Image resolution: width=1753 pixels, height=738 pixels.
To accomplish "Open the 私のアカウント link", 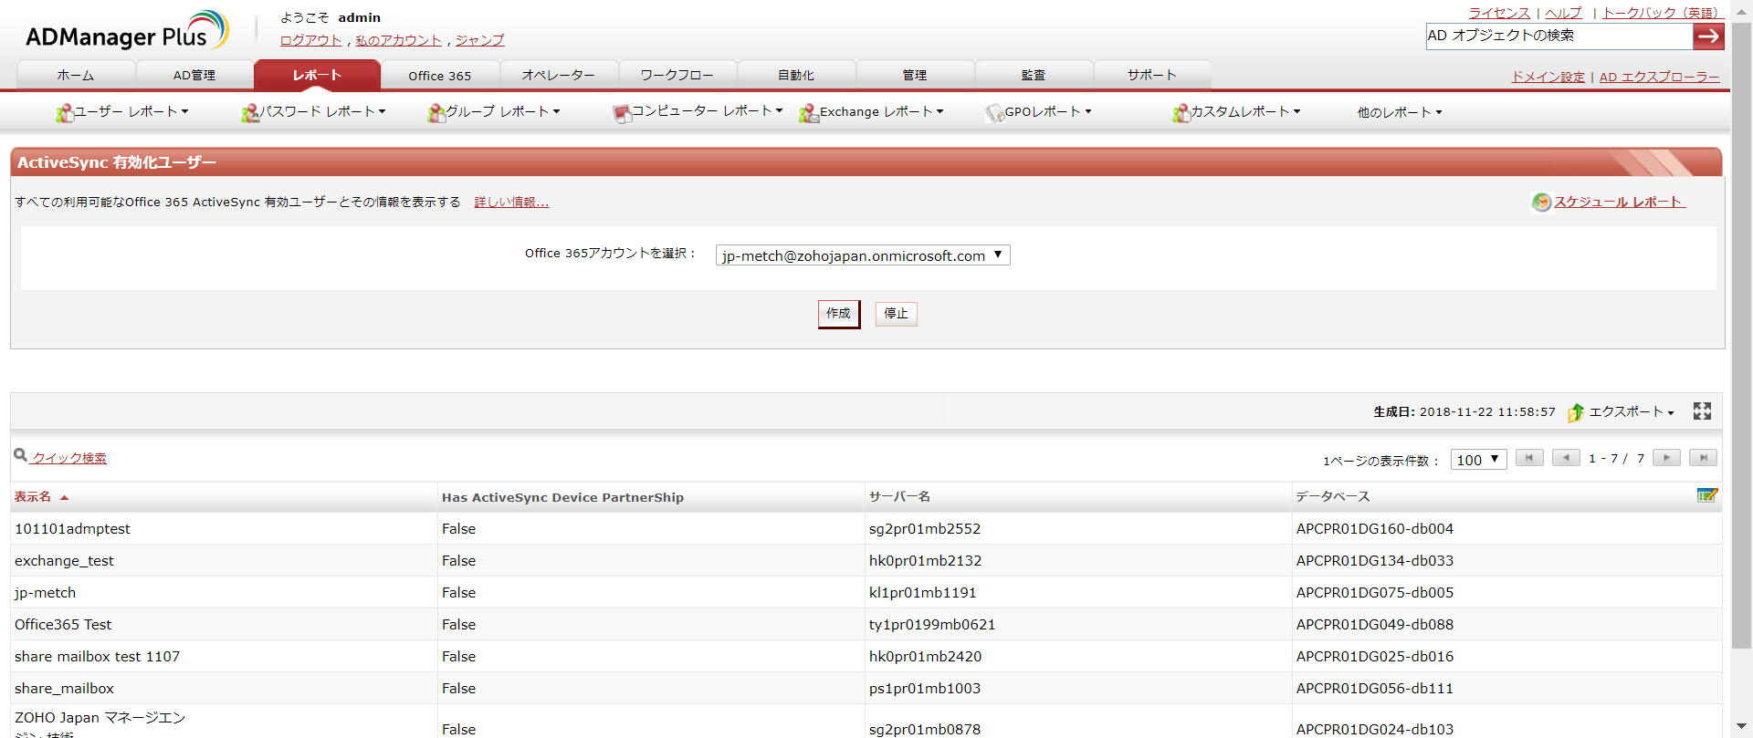I will click(398, 40).
